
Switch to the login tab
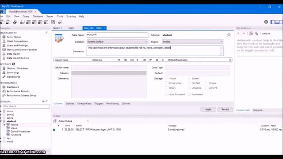click(x=71, y=28)
